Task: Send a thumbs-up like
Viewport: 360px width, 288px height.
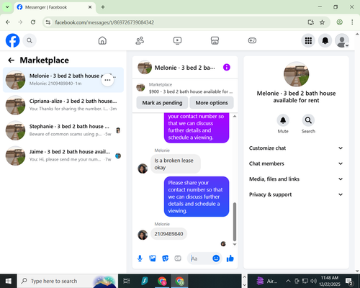Action: pyautogui.click(x=230, y=258)
